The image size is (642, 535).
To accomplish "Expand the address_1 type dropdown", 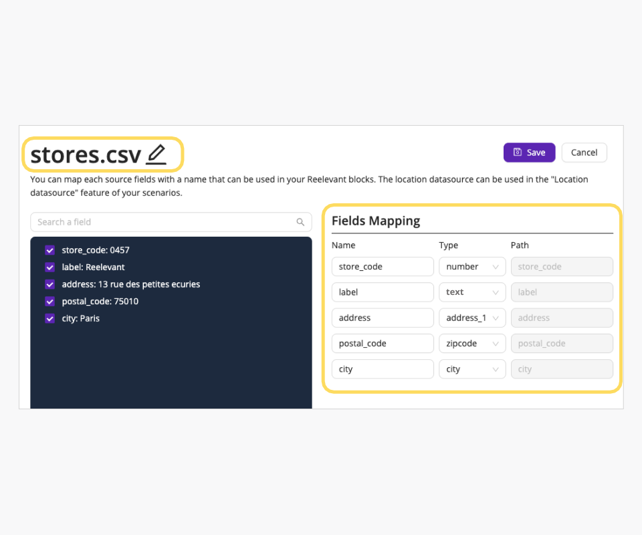I will click(472, 318).
